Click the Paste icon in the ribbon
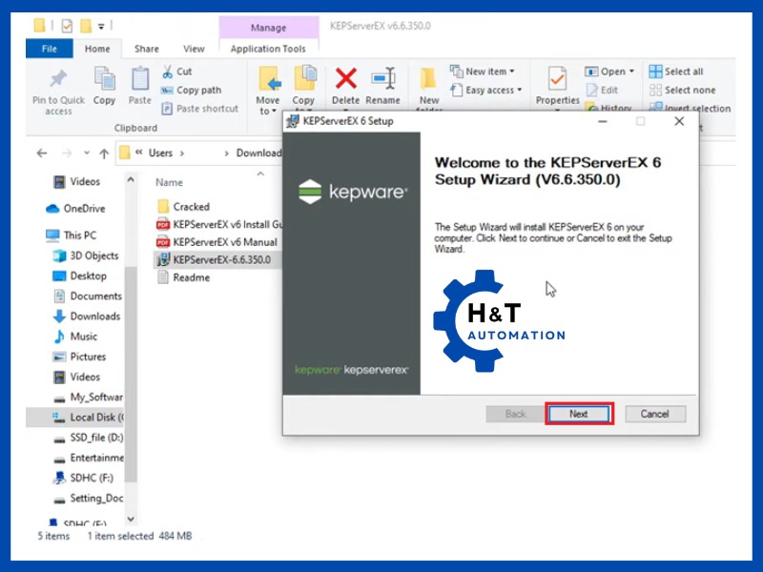This screenshot has width=763, height=572. coord(140,79)
